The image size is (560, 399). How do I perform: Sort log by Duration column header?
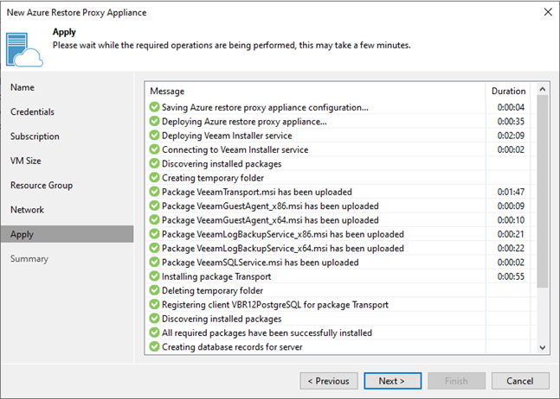click(508, 91)
